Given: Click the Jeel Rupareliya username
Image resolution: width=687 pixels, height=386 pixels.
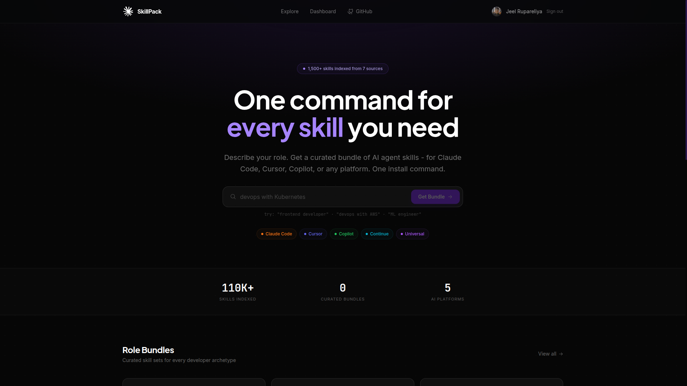Looking at the screenshot, I should click(524, 11).
